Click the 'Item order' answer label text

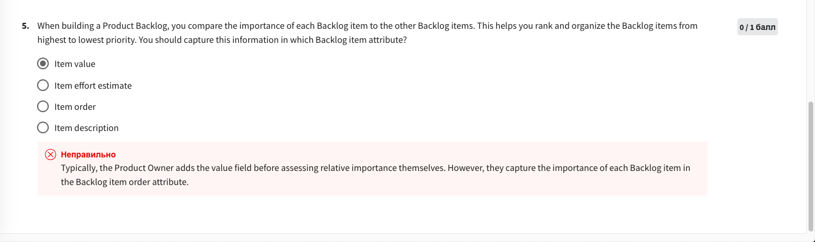pos(75,106)
